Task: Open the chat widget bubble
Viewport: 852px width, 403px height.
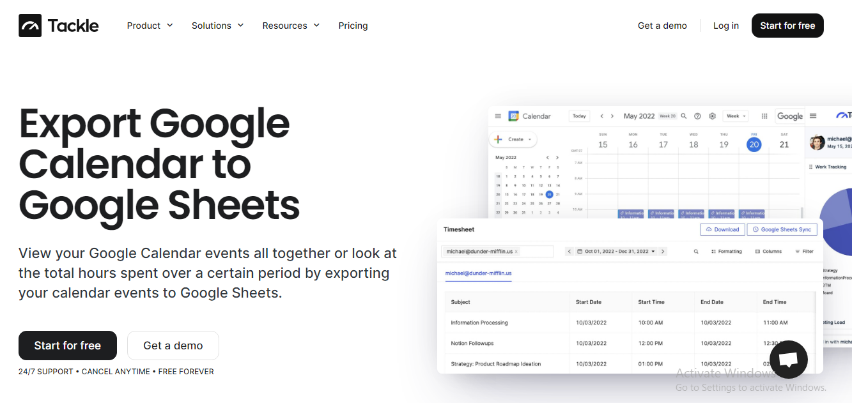Action: [x=788, y=359]
